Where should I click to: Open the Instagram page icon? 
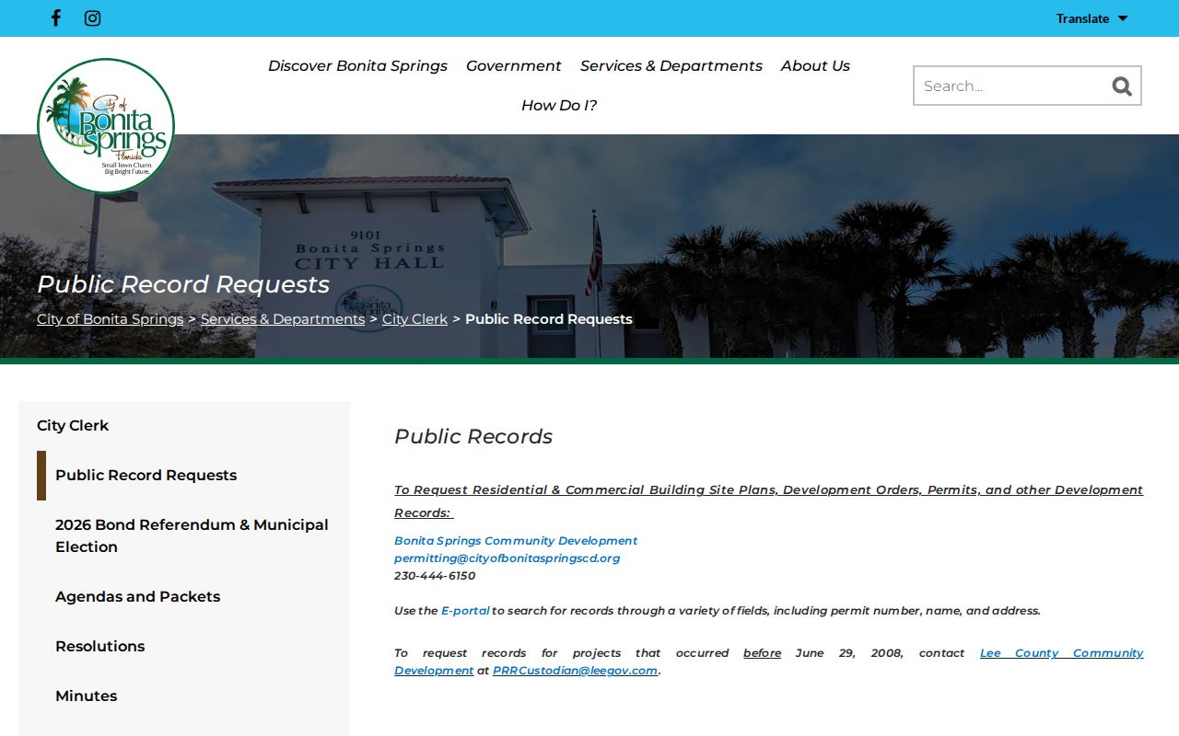pos(92,18)
